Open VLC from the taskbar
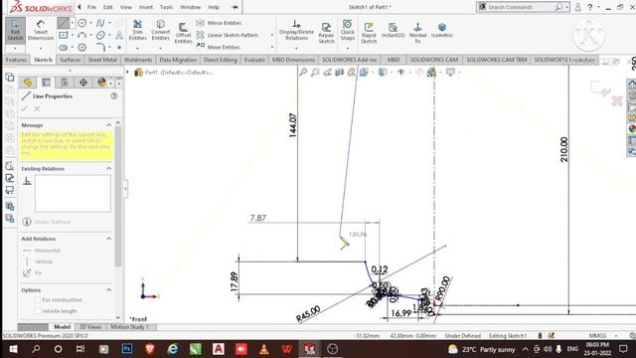Viewport: 636px width, 358px height. (x=263, y=349)
